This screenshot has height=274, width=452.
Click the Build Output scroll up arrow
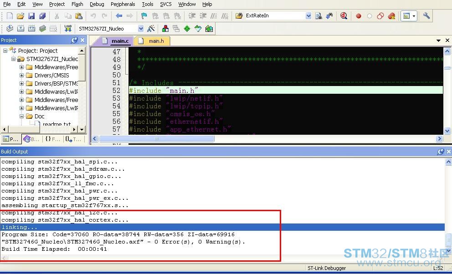(x=448, y=162)
